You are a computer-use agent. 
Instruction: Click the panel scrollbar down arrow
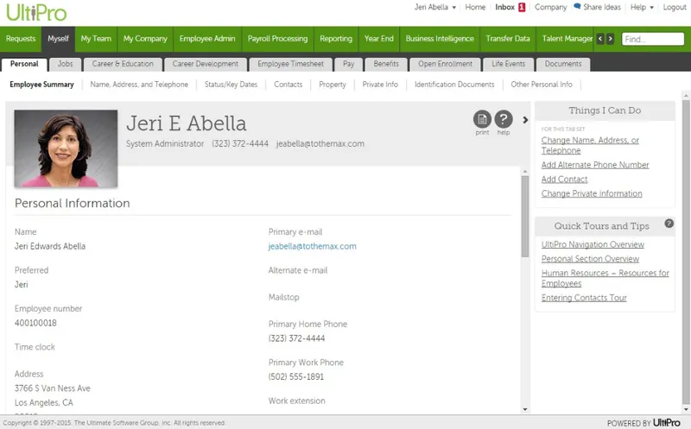pyautogui.click(x=525, y=409)
